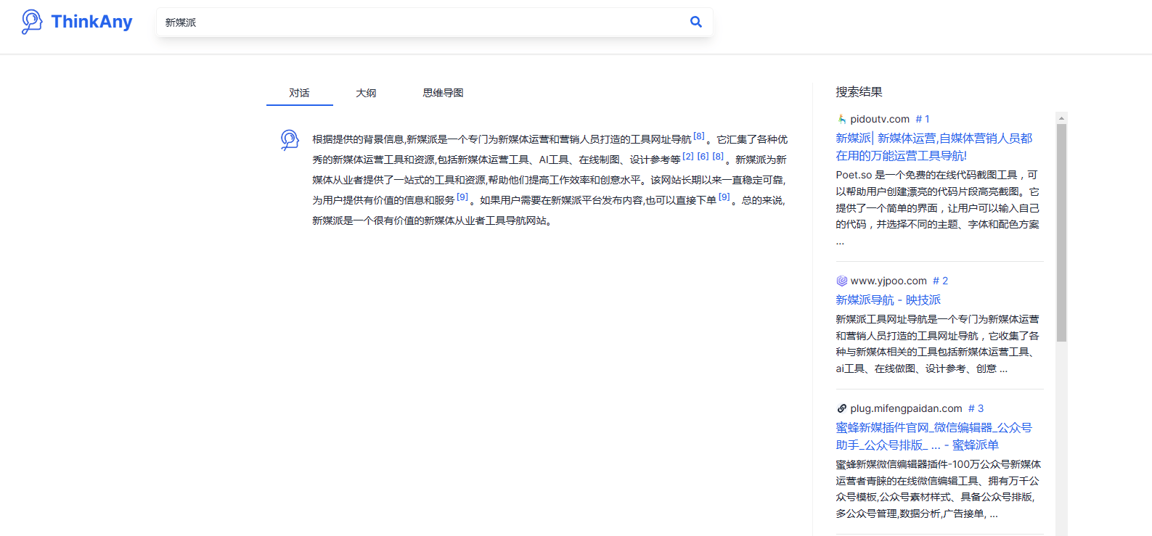This screenshot has width=1152, height=536.
Task: Open the 新媒派导航 - 映技派 result
Action: 888,300
